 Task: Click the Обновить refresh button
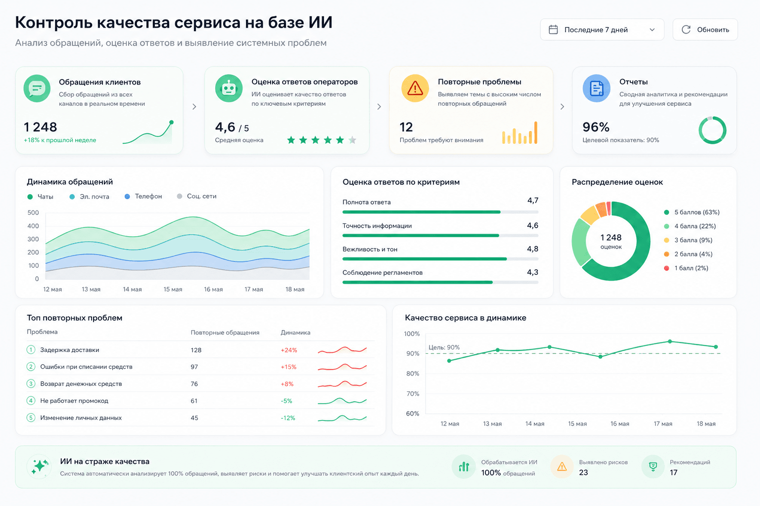tap(705, 30)
